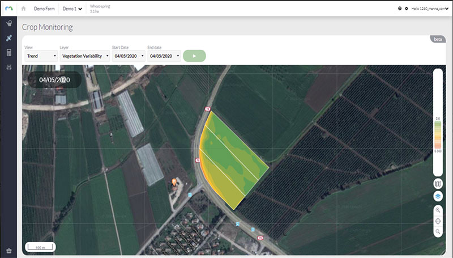
Task: Recenter the map with the crosshair button
Action: (438, 221)
